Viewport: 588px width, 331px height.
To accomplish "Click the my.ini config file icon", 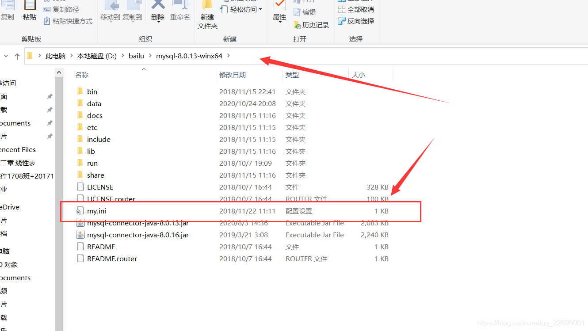I will (x=80, y=211).
